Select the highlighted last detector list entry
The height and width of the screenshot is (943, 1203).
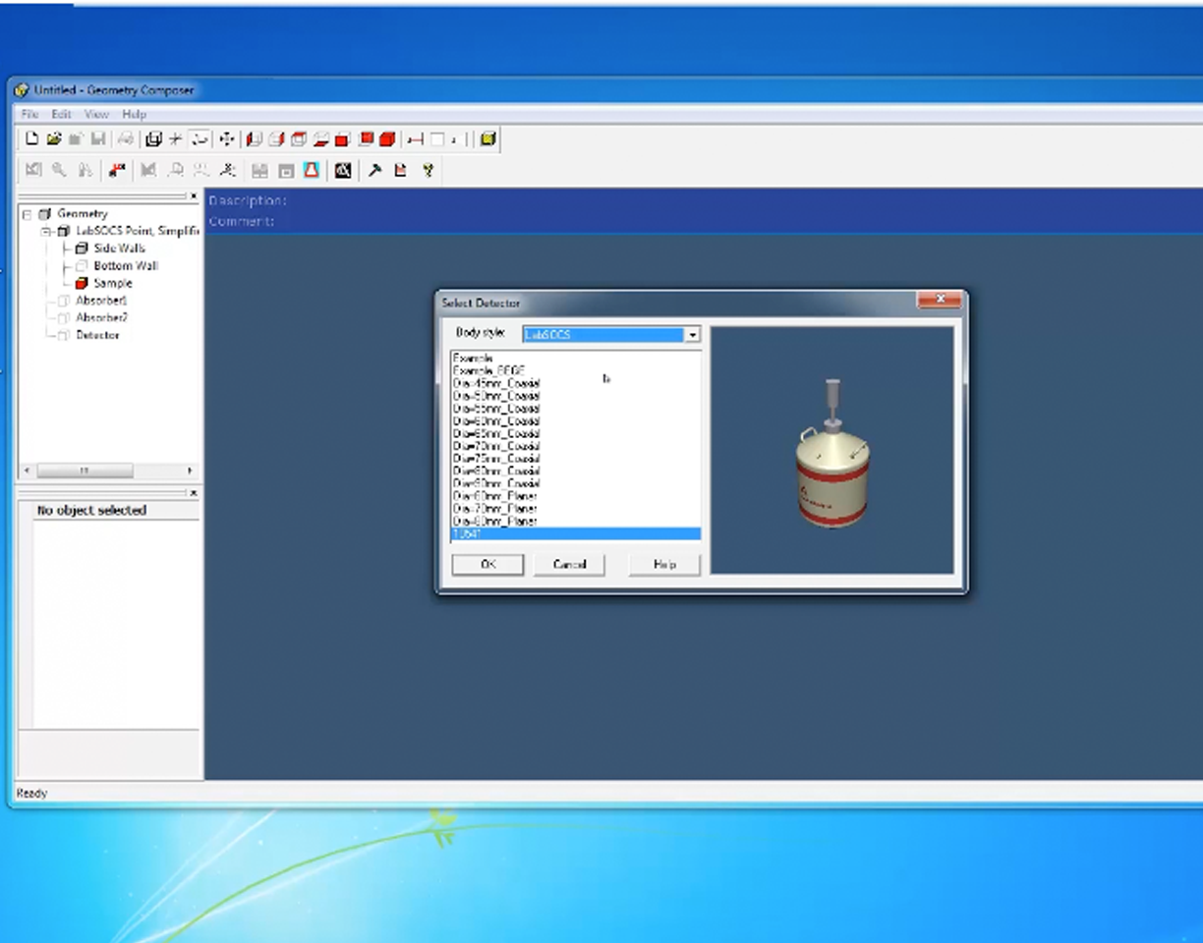[576, 534]
